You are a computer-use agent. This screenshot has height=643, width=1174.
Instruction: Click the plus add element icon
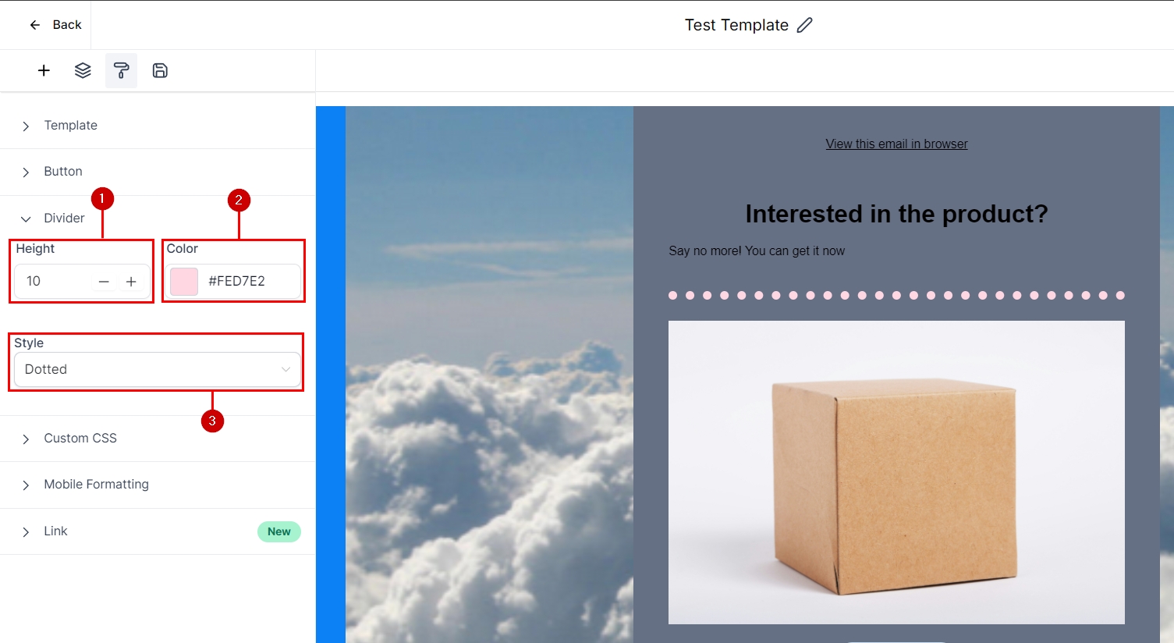(x=44, y=70)
